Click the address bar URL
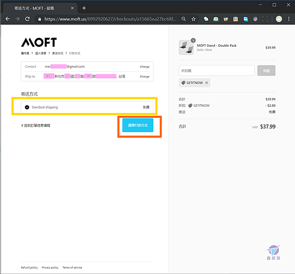 tap(110, 19)
